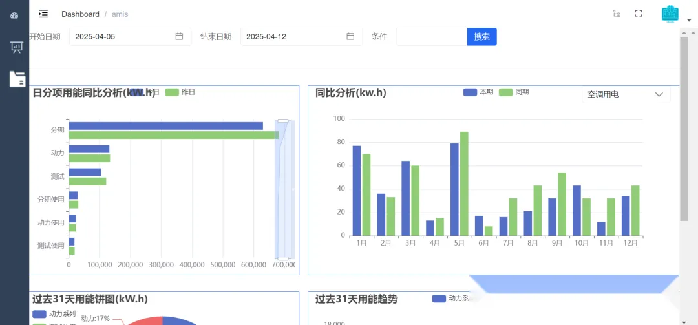
Task: Click bottom handle of bar chart zoom slider
Action: (283, 258)
